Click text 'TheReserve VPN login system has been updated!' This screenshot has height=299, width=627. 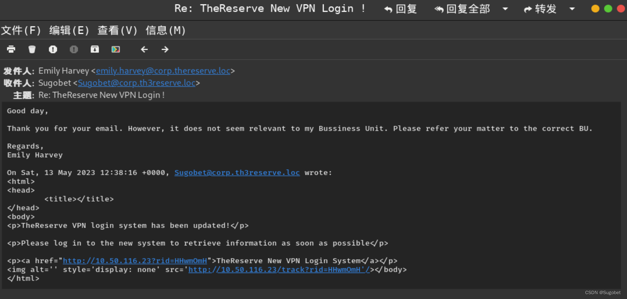125,225
